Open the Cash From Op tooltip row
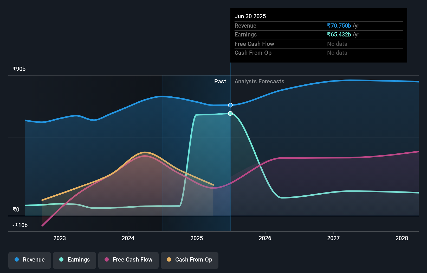The width and height of the screenshot is (427, 273). pos(253,53)
